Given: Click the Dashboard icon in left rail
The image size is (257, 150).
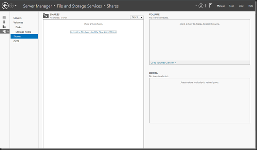Looking at the screenshot, I should point(4,18).
